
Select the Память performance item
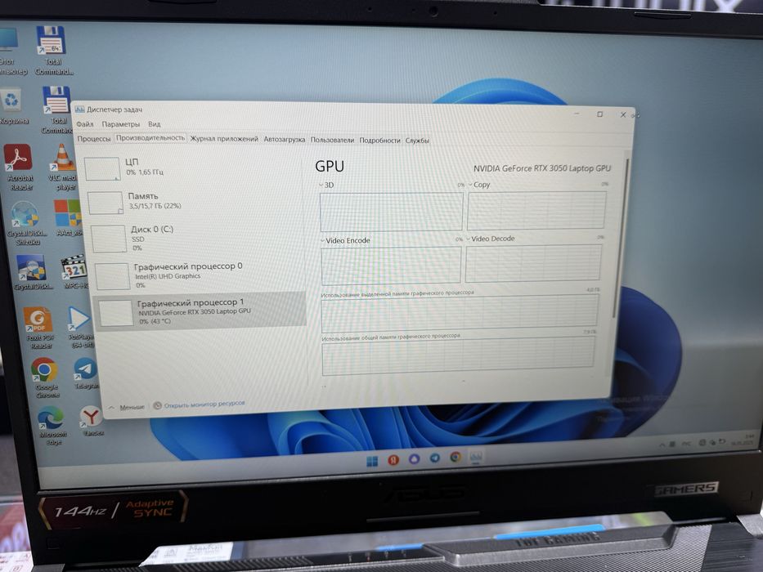196,202
